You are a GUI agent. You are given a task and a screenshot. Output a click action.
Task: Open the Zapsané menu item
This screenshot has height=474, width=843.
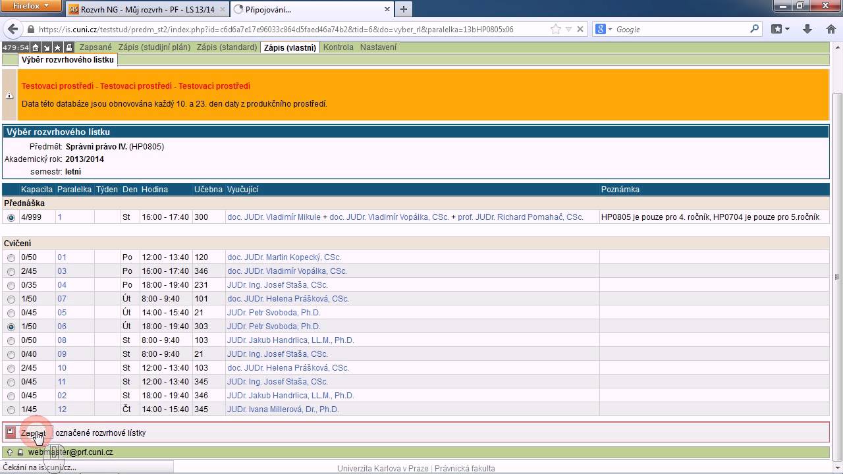coord(95,47)
